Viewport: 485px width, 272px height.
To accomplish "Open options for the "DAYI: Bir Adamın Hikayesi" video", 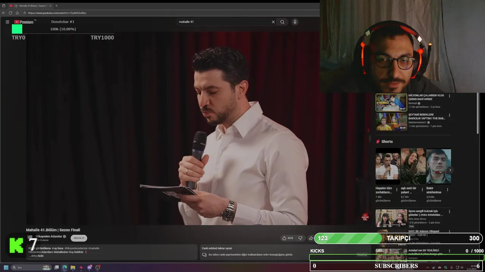I will coord(449,232).
